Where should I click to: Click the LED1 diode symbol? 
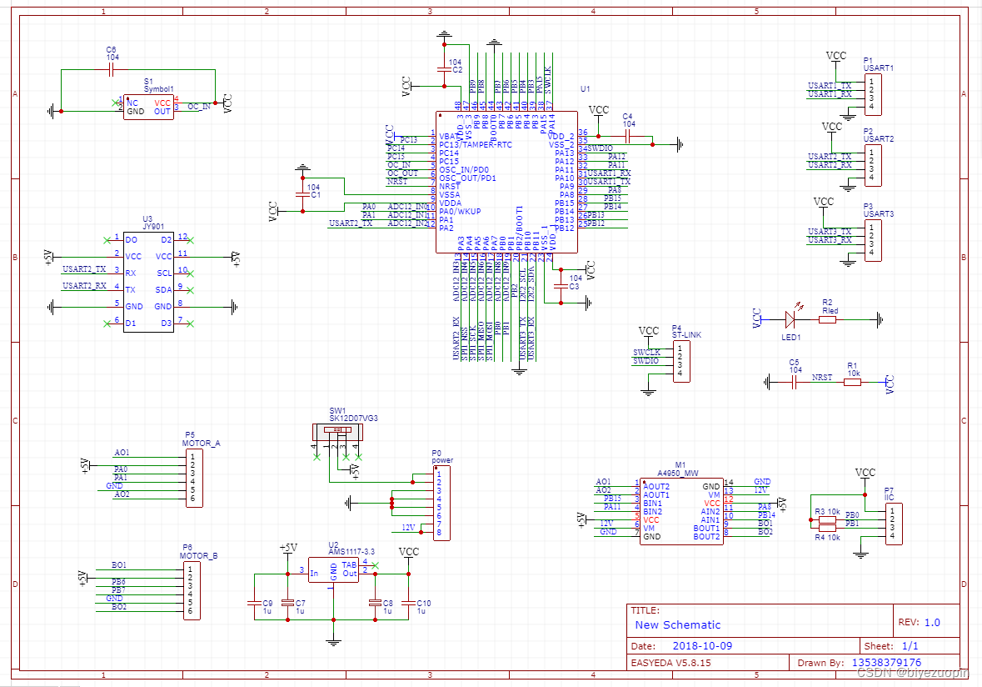(x=790, y=319)
